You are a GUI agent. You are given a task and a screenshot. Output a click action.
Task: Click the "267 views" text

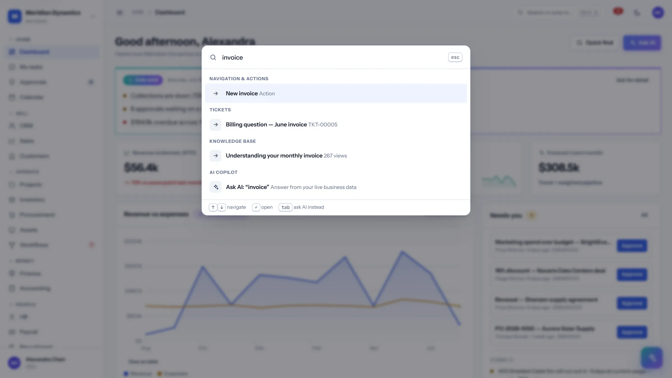point(335,156)
